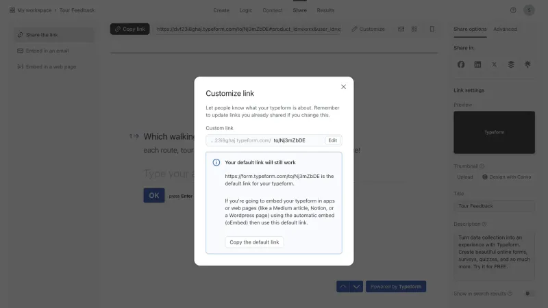Click the Upload thumbnail button
Viewport: 548px width, 308px height.
(465, 177)
